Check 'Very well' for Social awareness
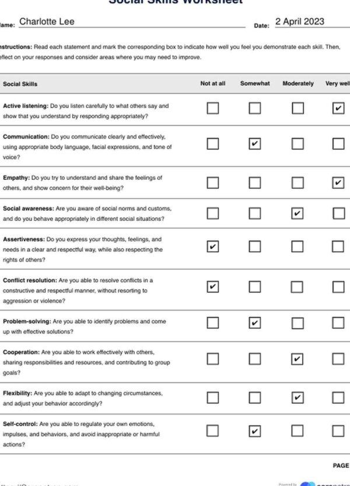 click(338, 213)
